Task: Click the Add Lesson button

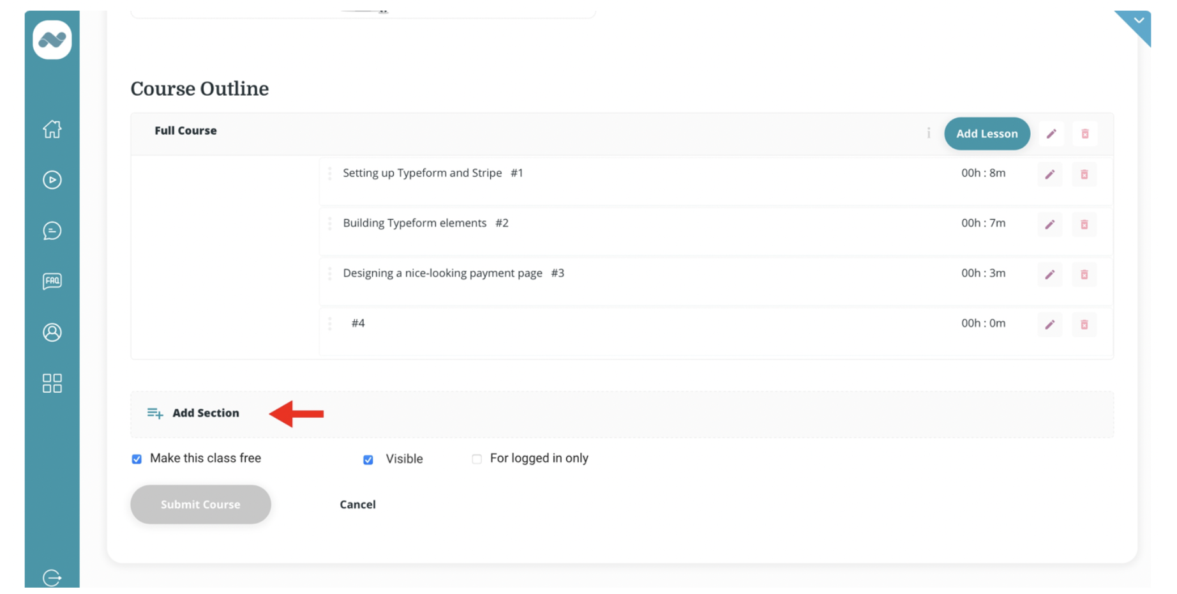Action: (x=986, y=134)
